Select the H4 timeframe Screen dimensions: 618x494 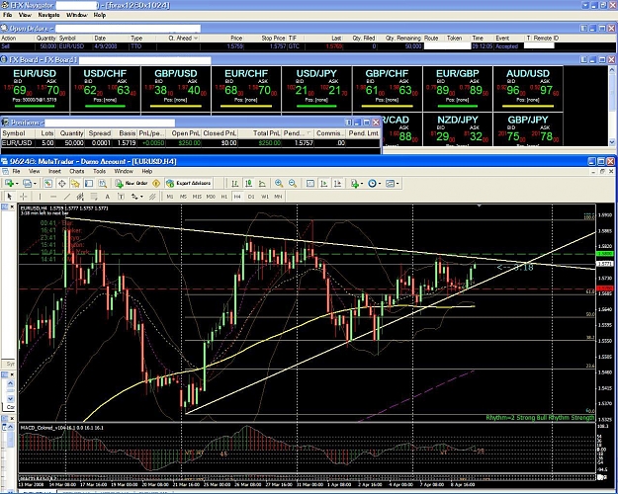237,197
